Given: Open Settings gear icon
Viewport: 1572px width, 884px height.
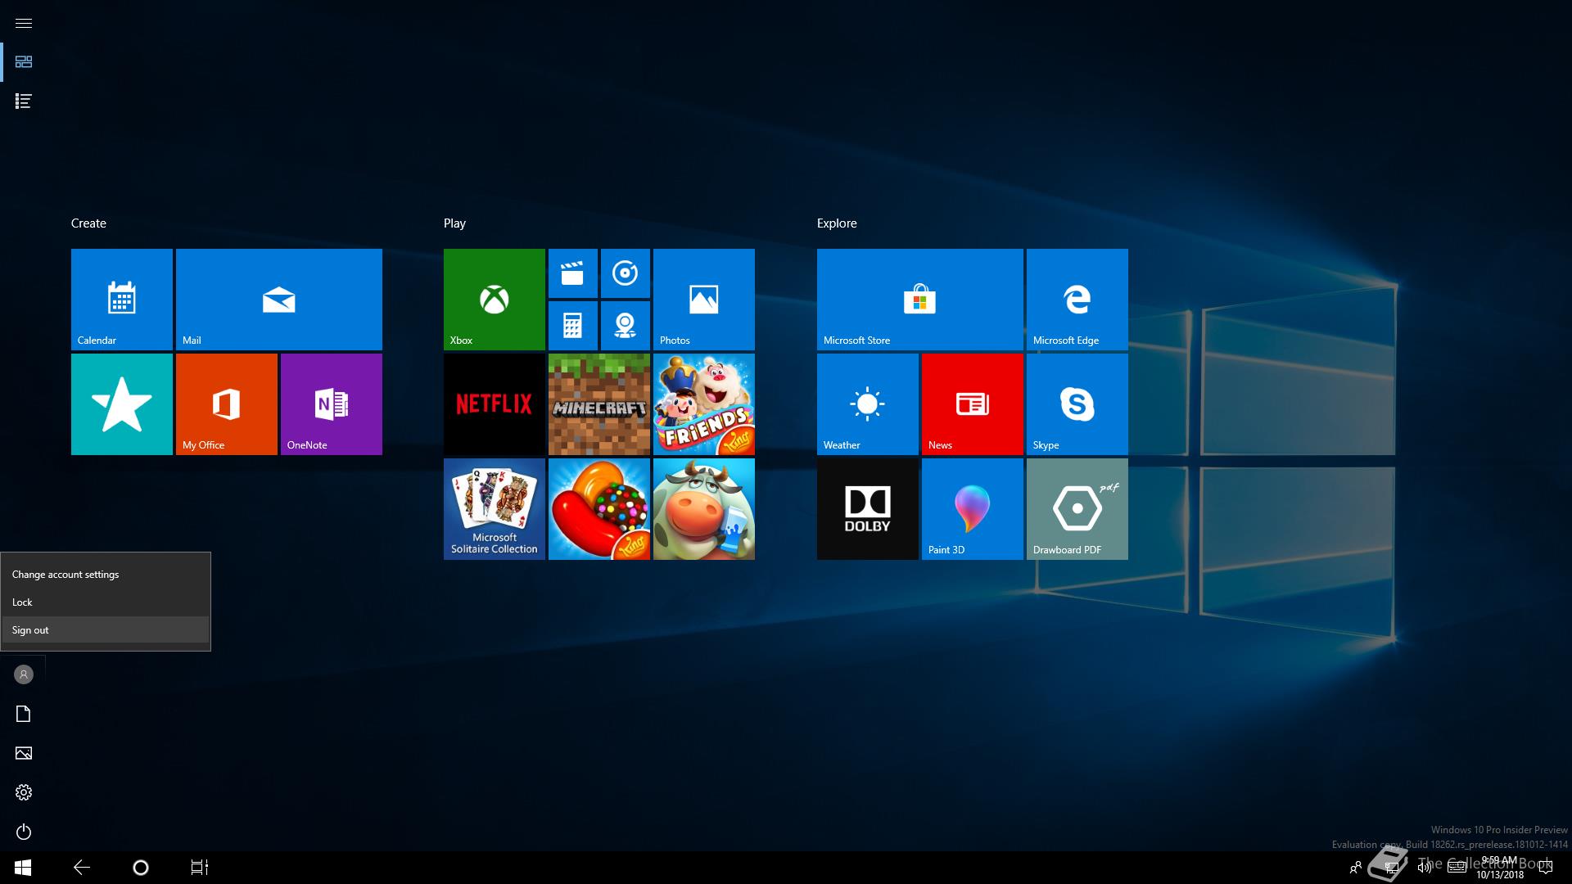Looking at the screenshot, I should click(24, 792).
